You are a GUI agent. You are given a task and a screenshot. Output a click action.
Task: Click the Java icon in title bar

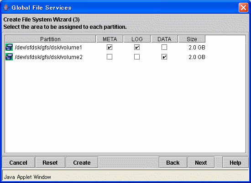point(6,7)
